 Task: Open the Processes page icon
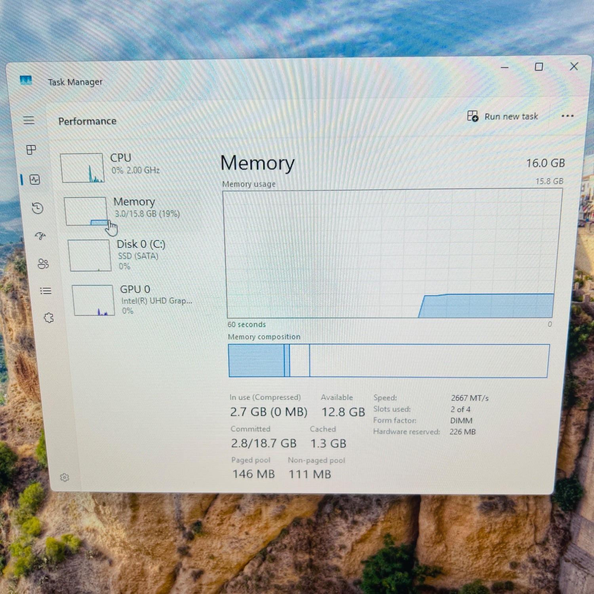[x=31, y=150]
